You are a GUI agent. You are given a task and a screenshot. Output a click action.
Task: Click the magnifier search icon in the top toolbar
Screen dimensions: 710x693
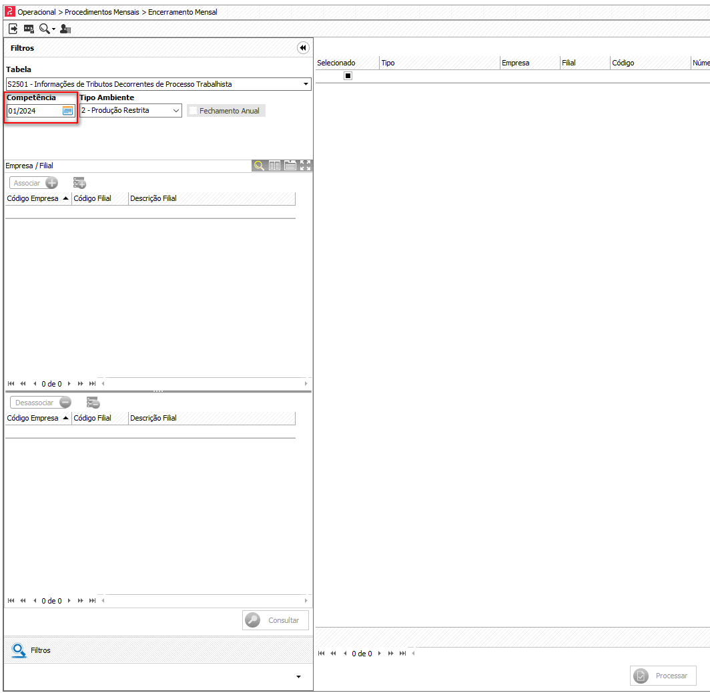45,29
